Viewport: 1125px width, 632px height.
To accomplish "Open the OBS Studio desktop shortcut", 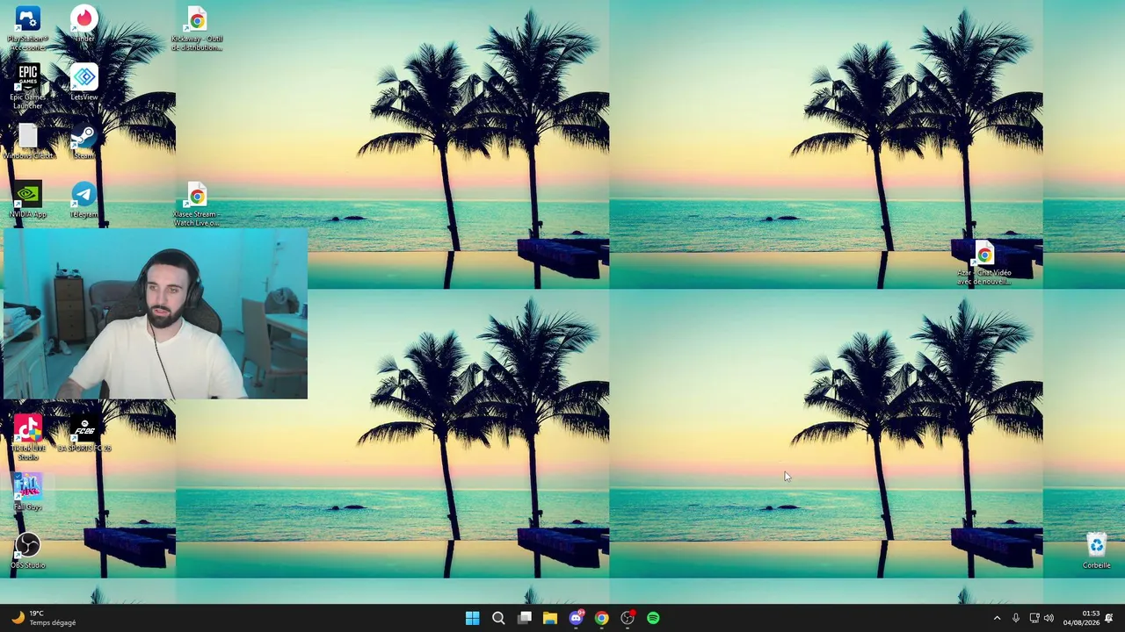I will [27, 551].
